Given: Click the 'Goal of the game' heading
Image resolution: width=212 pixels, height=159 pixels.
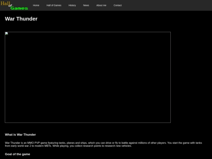Looking at the screenshot, I should point(17,154).
